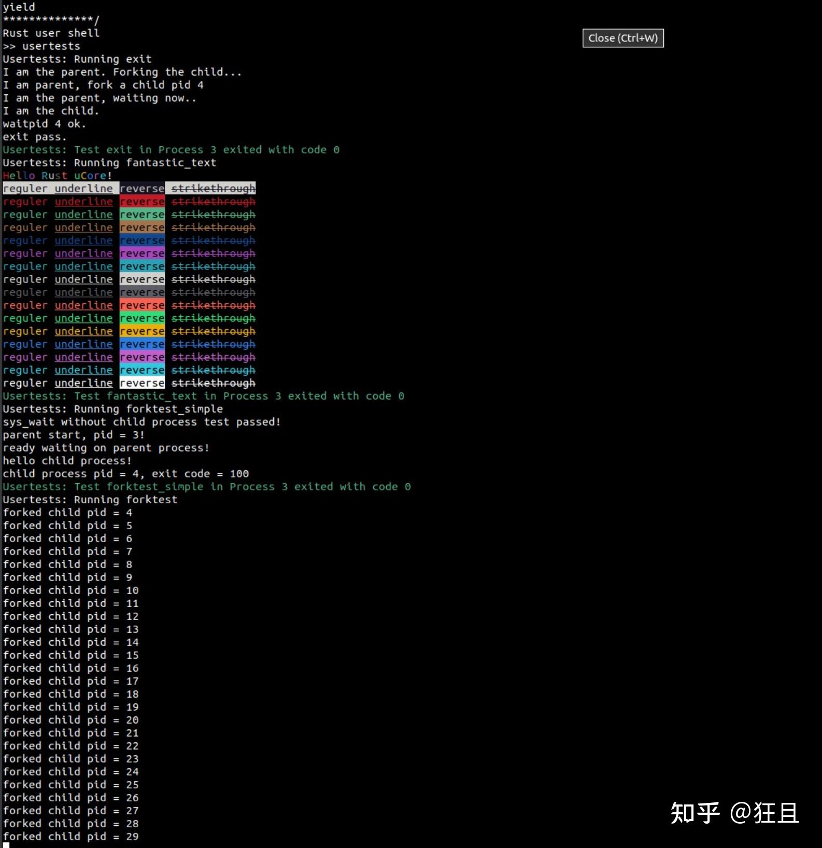Viewport: 822px width, 848px height.
Task: Select the 'parent start, pid = 3!' line
Action: point(74,435)
